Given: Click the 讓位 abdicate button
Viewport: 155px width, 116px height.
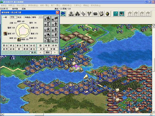Looking at the screenshot, I should click(x=33, y=49).
